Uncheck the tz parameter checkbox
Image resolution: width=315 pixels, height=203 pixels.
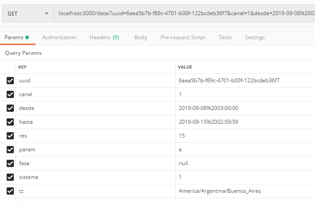(10, 191)
